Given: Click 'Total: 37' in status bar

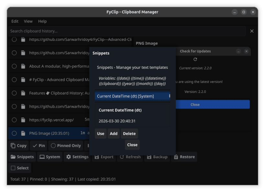Looking at the screenshot, I should (x=18, y=179).
